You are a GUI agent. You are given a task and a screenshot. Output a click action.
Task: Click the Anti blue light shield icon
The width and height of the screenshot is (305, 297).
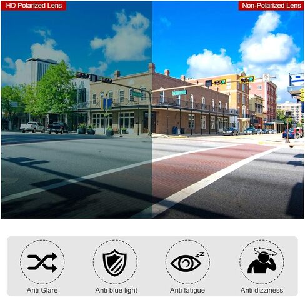coord(115,263)
